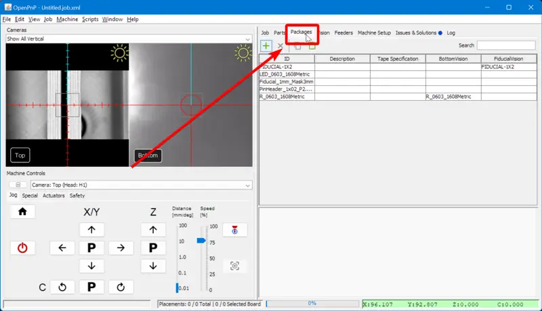Viewport: 542px width, 311px height.
Task: Jog Y axis forward with up arrow
Action: click(x=91, y=230)
